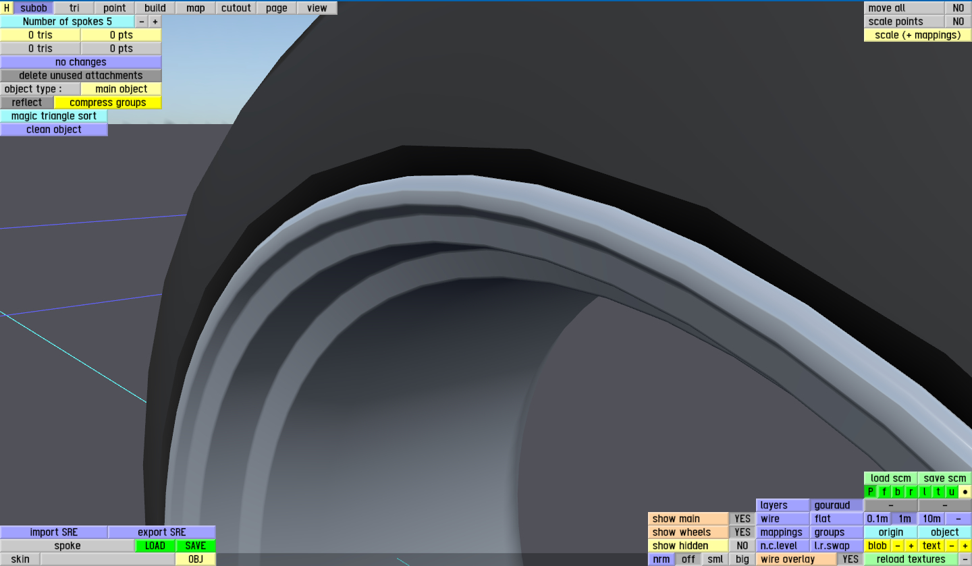Select the off option
Viewport: 972px width, 566px height.
coord(688,559)
